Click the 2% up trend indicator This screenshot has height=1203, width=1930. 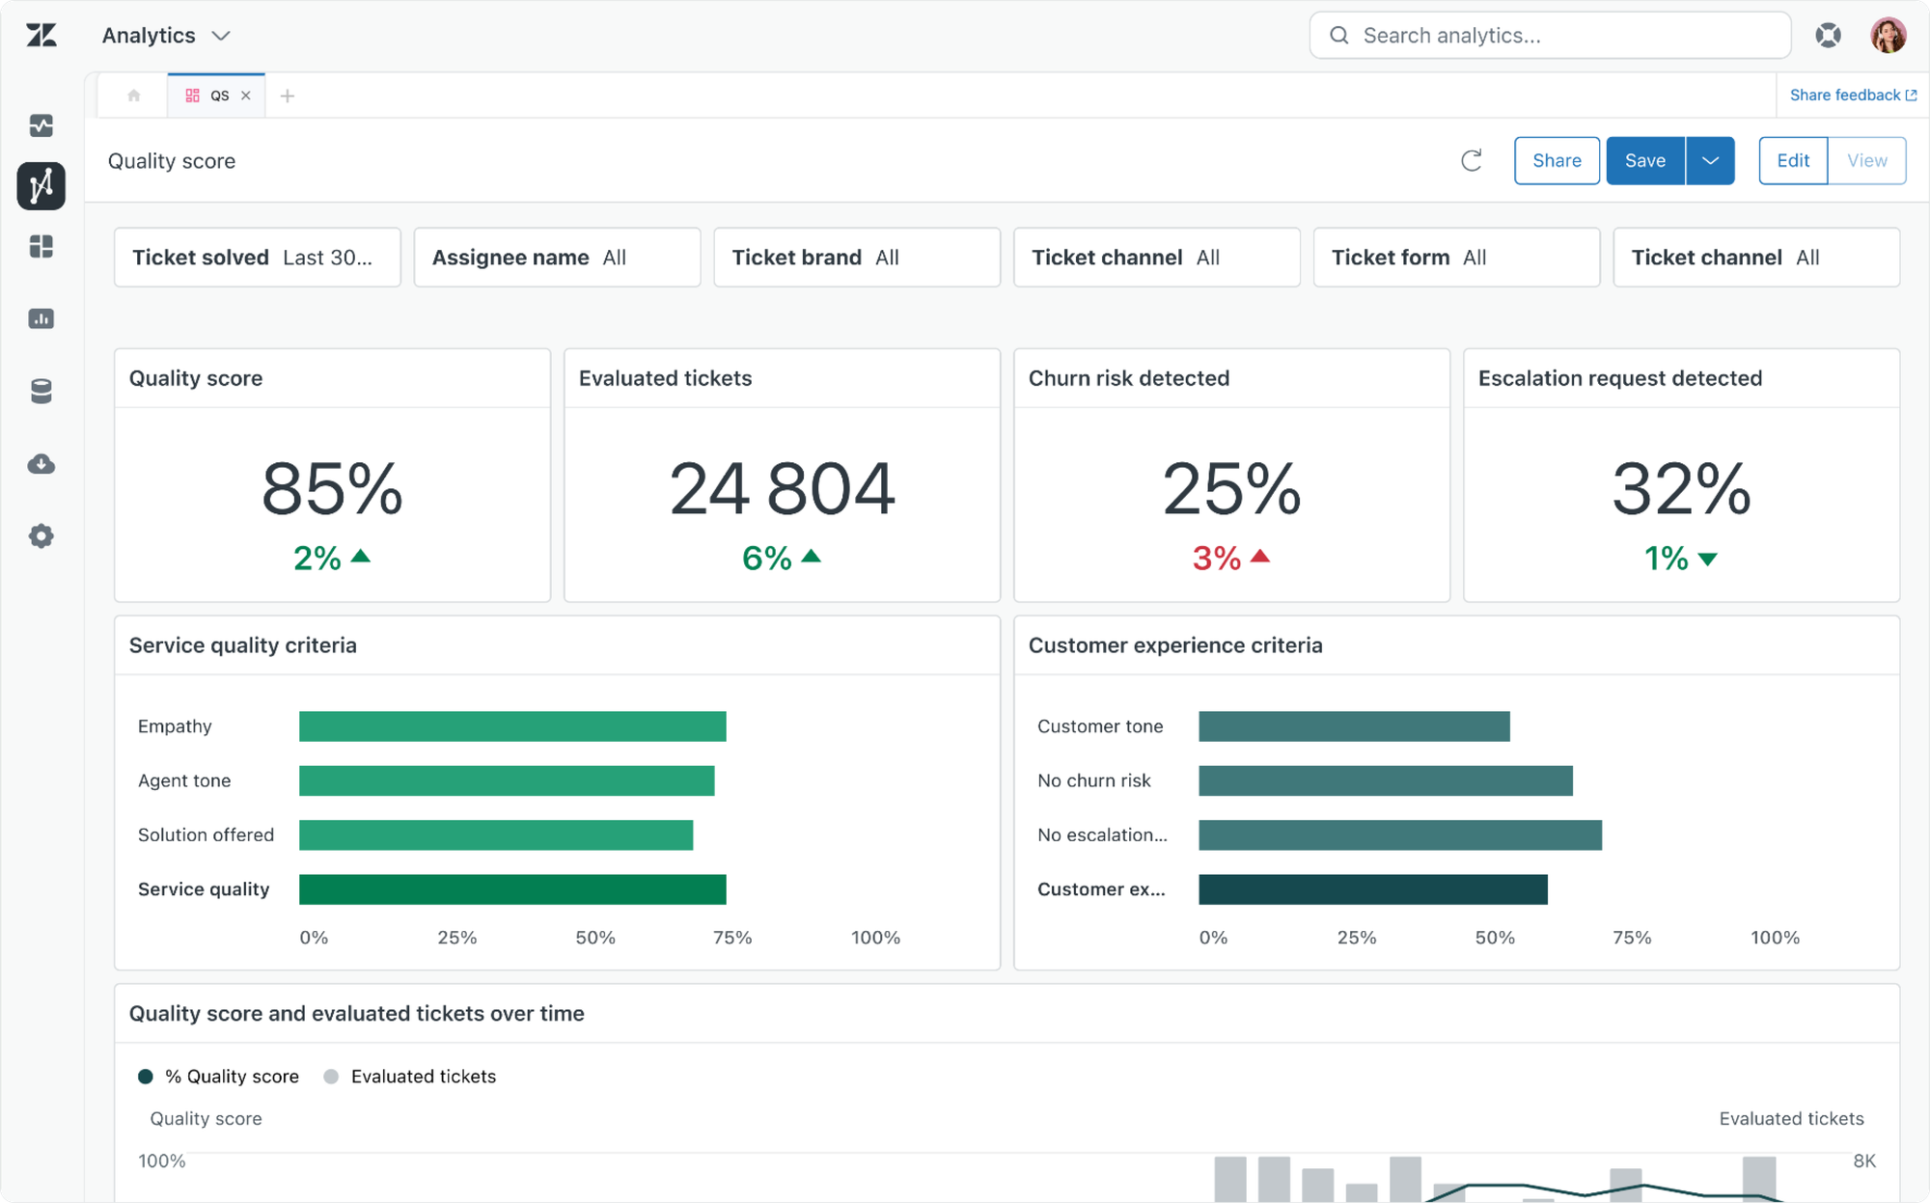coord(332,558)
